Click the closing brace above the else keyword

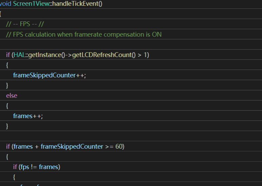(7, 85)
